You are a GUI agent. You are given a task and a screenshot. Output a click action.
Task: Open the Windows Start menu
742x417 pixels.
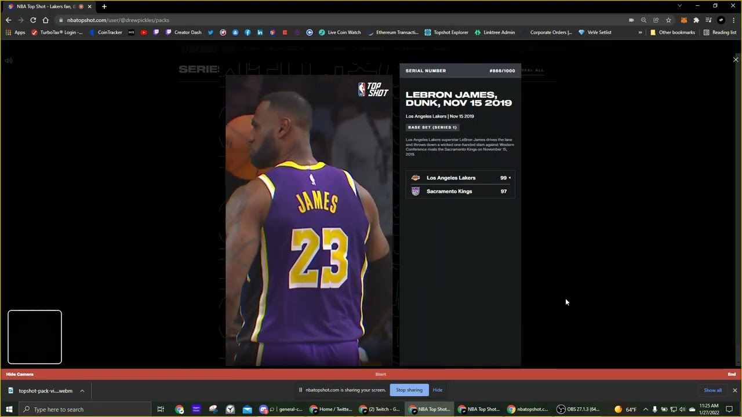click(x=9, y=409)
